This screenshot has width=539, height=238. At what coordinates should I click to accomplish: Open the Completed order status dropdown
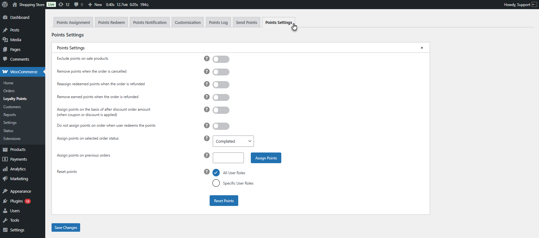point(233,141)
